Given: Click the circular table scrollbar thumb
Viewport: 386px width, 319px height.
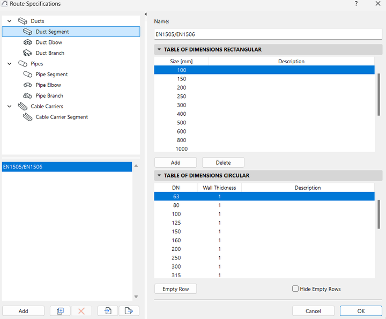Looking at the screenshot, I should (x=378, y=214).
